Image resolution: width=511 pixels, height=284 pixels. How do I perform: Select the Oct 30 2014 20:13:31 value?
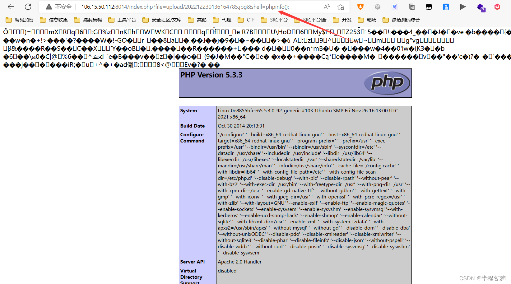click(x=241, y=126)
